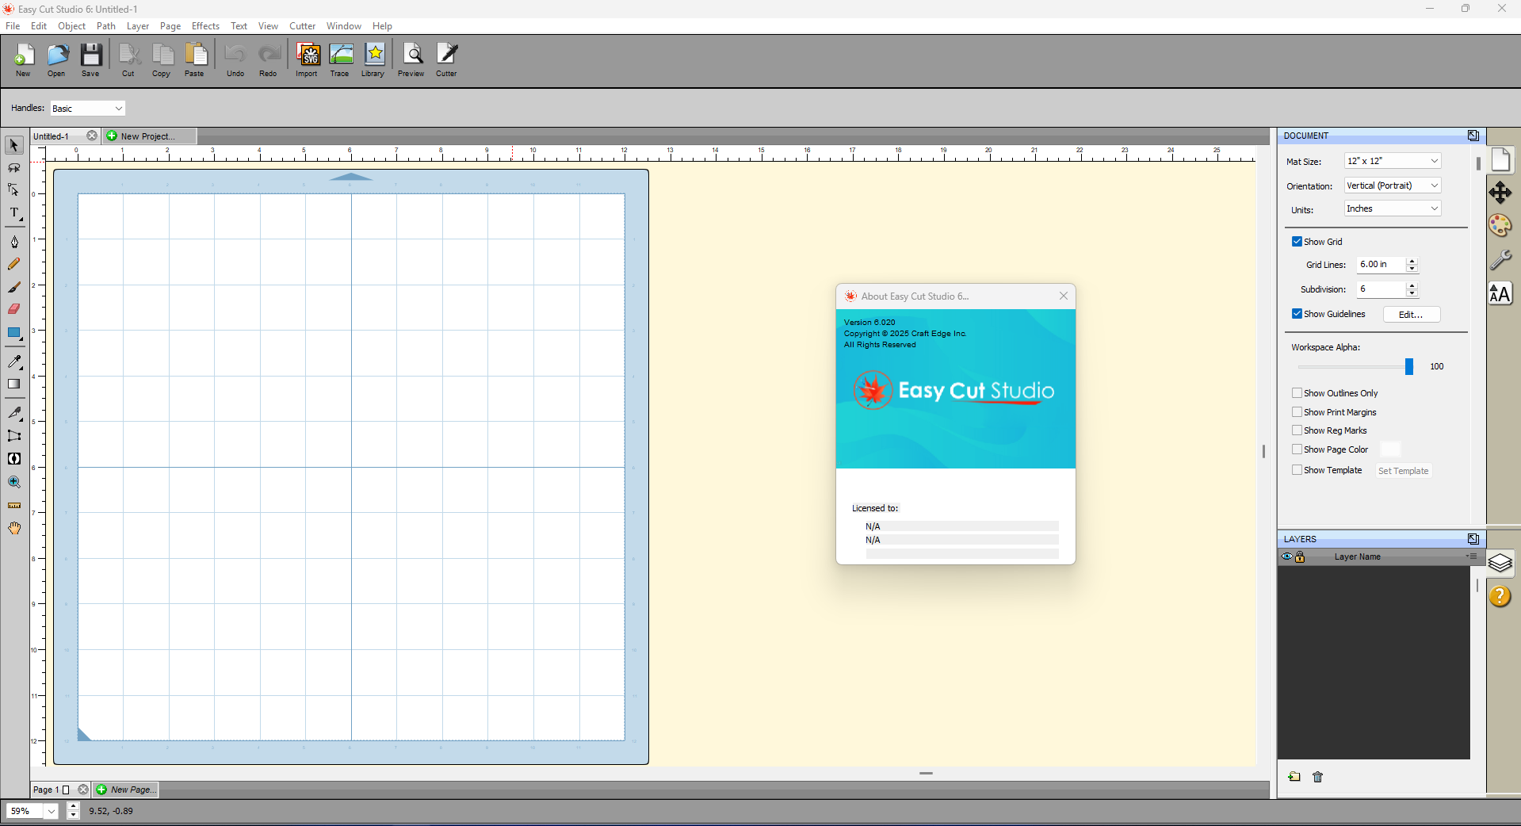Open a file using the Open icon
The image size is (1521, 826).
coord(56,60)
